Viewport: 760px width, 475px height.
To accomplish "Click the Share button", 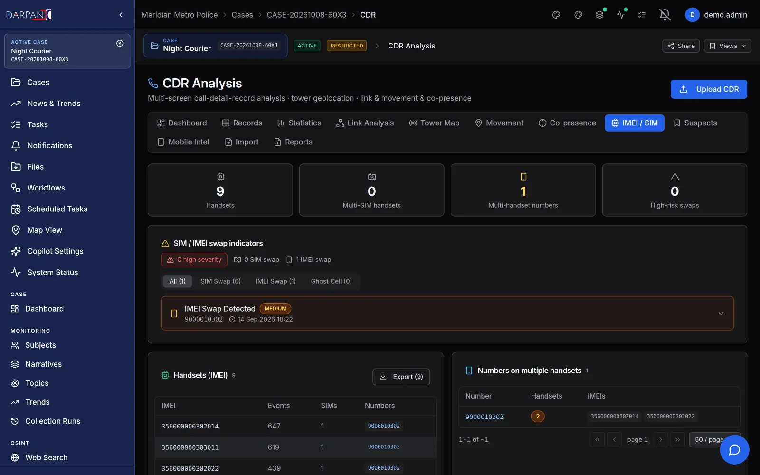I will pyautogui.click(x=681, y=46).
